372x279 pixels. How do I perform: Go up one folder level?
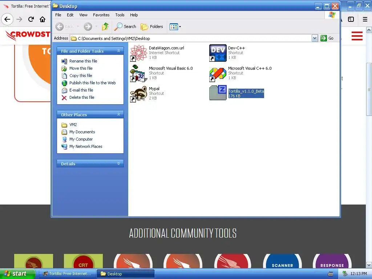[x=105, y=27]
